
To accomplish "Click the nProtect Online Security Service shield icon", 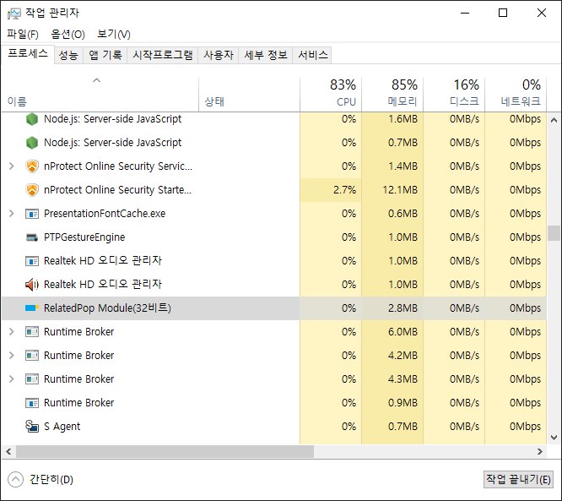I will [32, 166].
